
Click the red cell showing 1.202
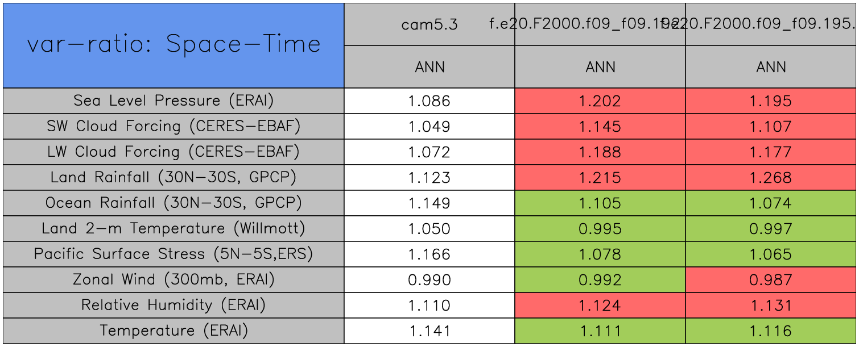pyautogui.click(x=600, y=101)
